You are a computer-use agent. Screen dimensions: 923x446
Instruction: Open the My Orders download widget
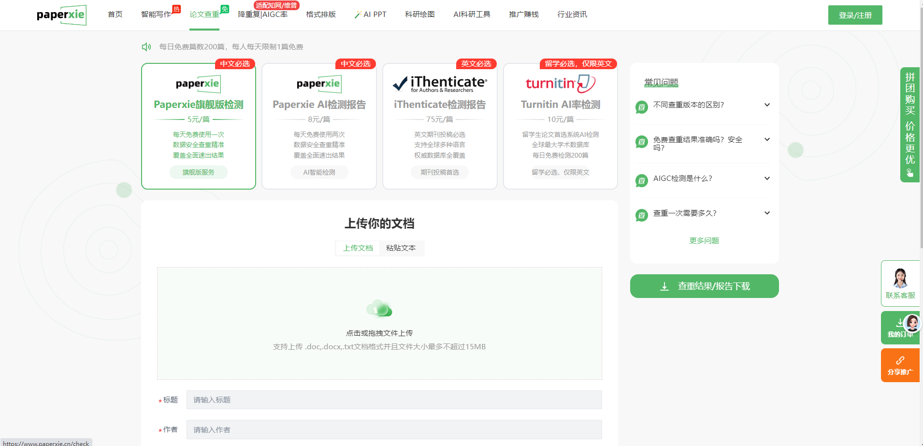tap(900, 327)
